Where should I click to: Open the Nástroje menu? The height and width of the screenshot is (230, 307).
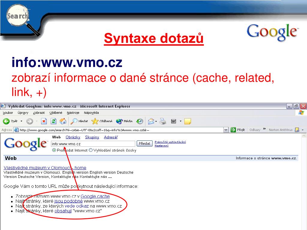tap(73, 113)
